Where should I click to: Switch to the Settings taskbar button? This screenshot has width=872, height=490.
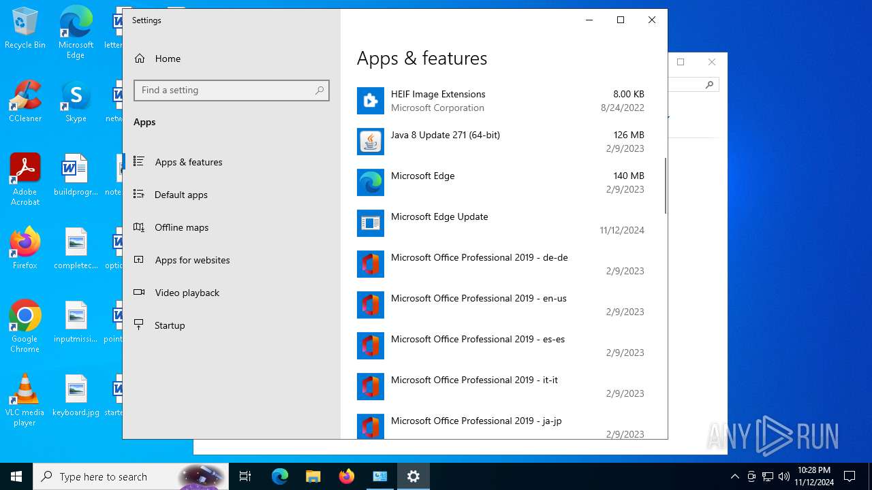pos(414,476)
